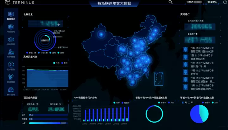This screenshot has width=228, height=130.
Task: Select the 年 year radio button
Action: (189, 102)
